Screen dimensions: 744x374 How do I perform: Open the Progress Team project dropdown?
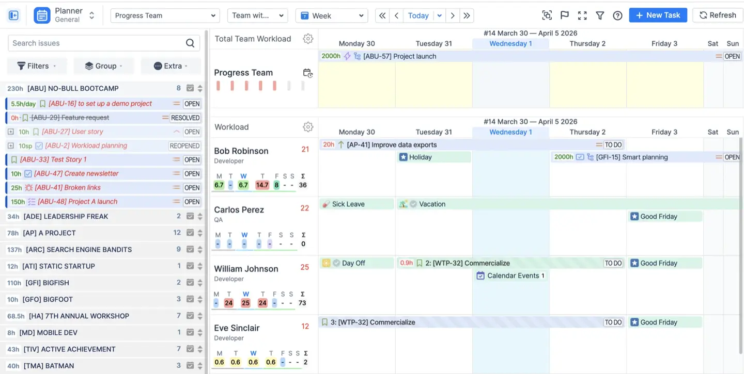click(164, 15)
